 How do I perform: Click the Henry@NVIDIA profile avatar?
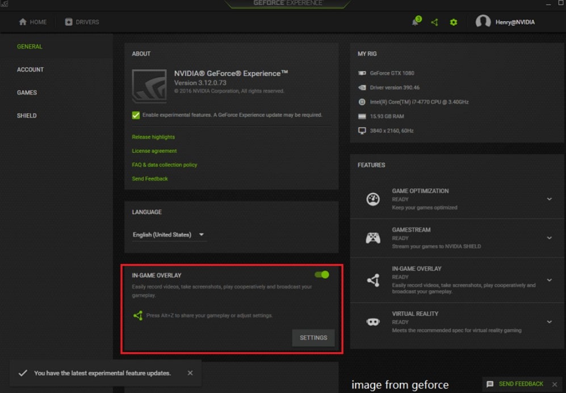(x=483, y=22)
